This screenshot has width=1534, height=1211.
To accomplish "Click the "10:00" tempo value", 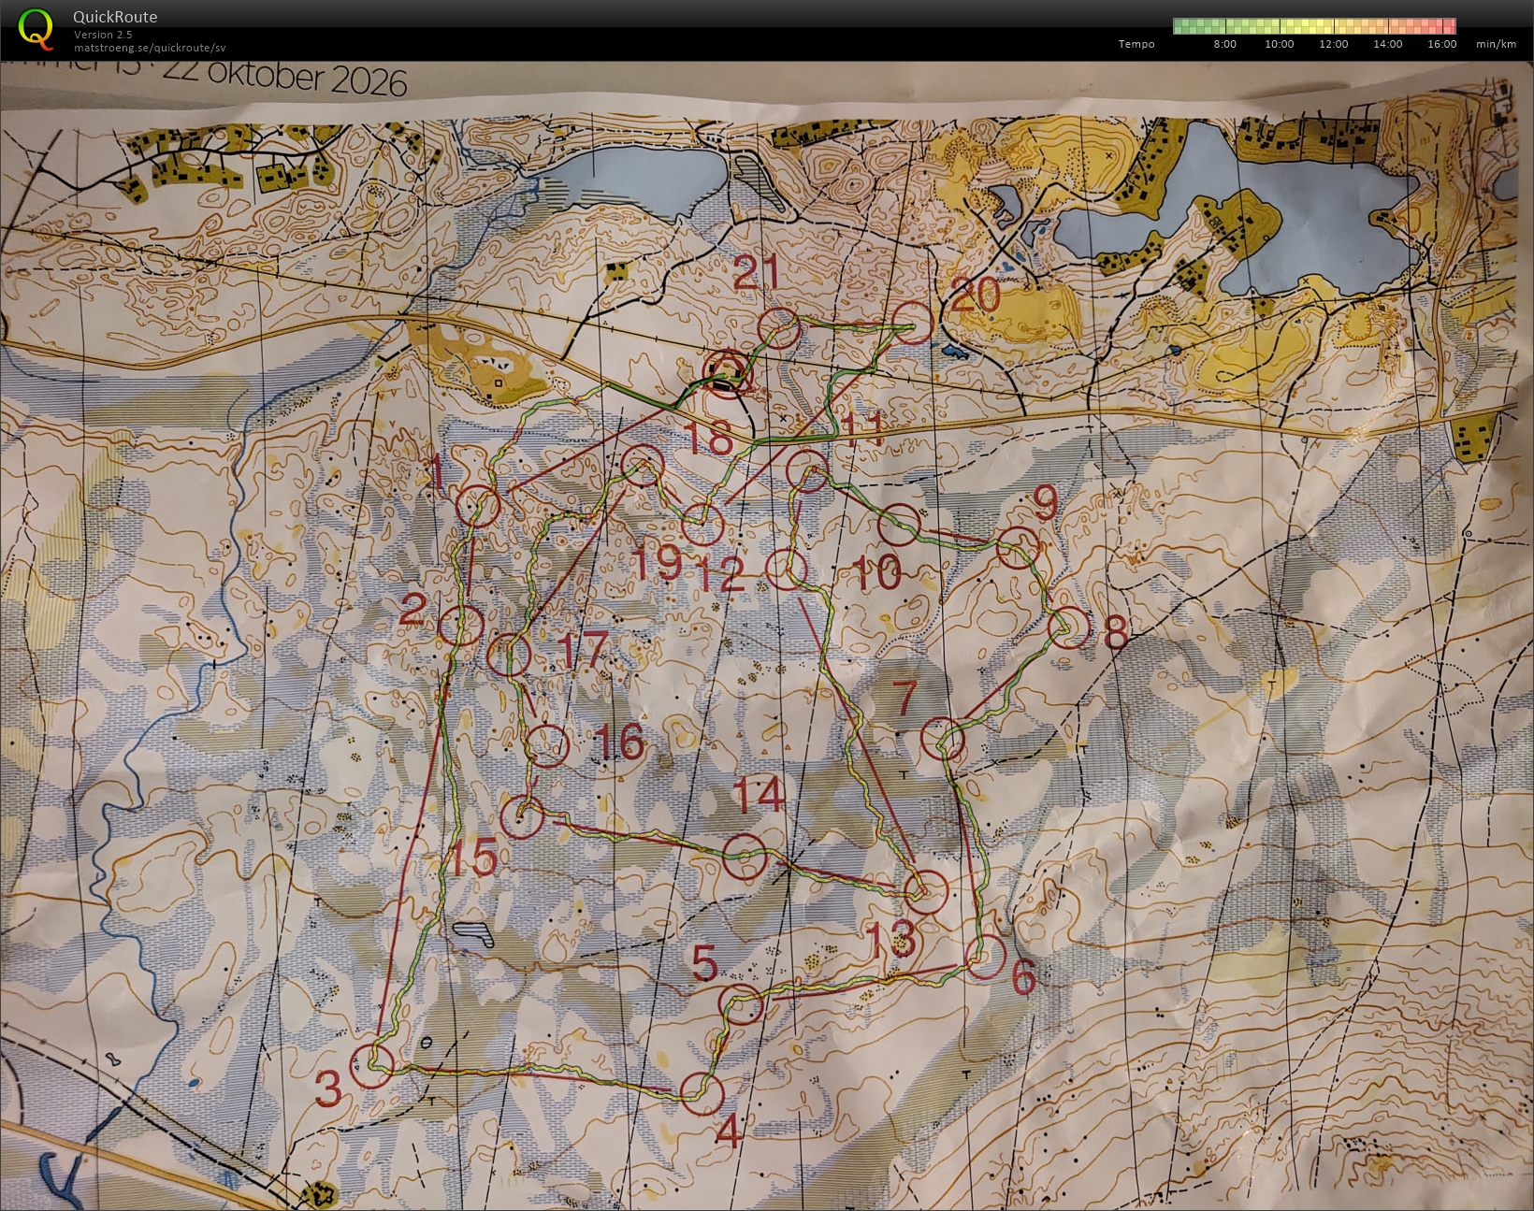I will (1279, 44).
